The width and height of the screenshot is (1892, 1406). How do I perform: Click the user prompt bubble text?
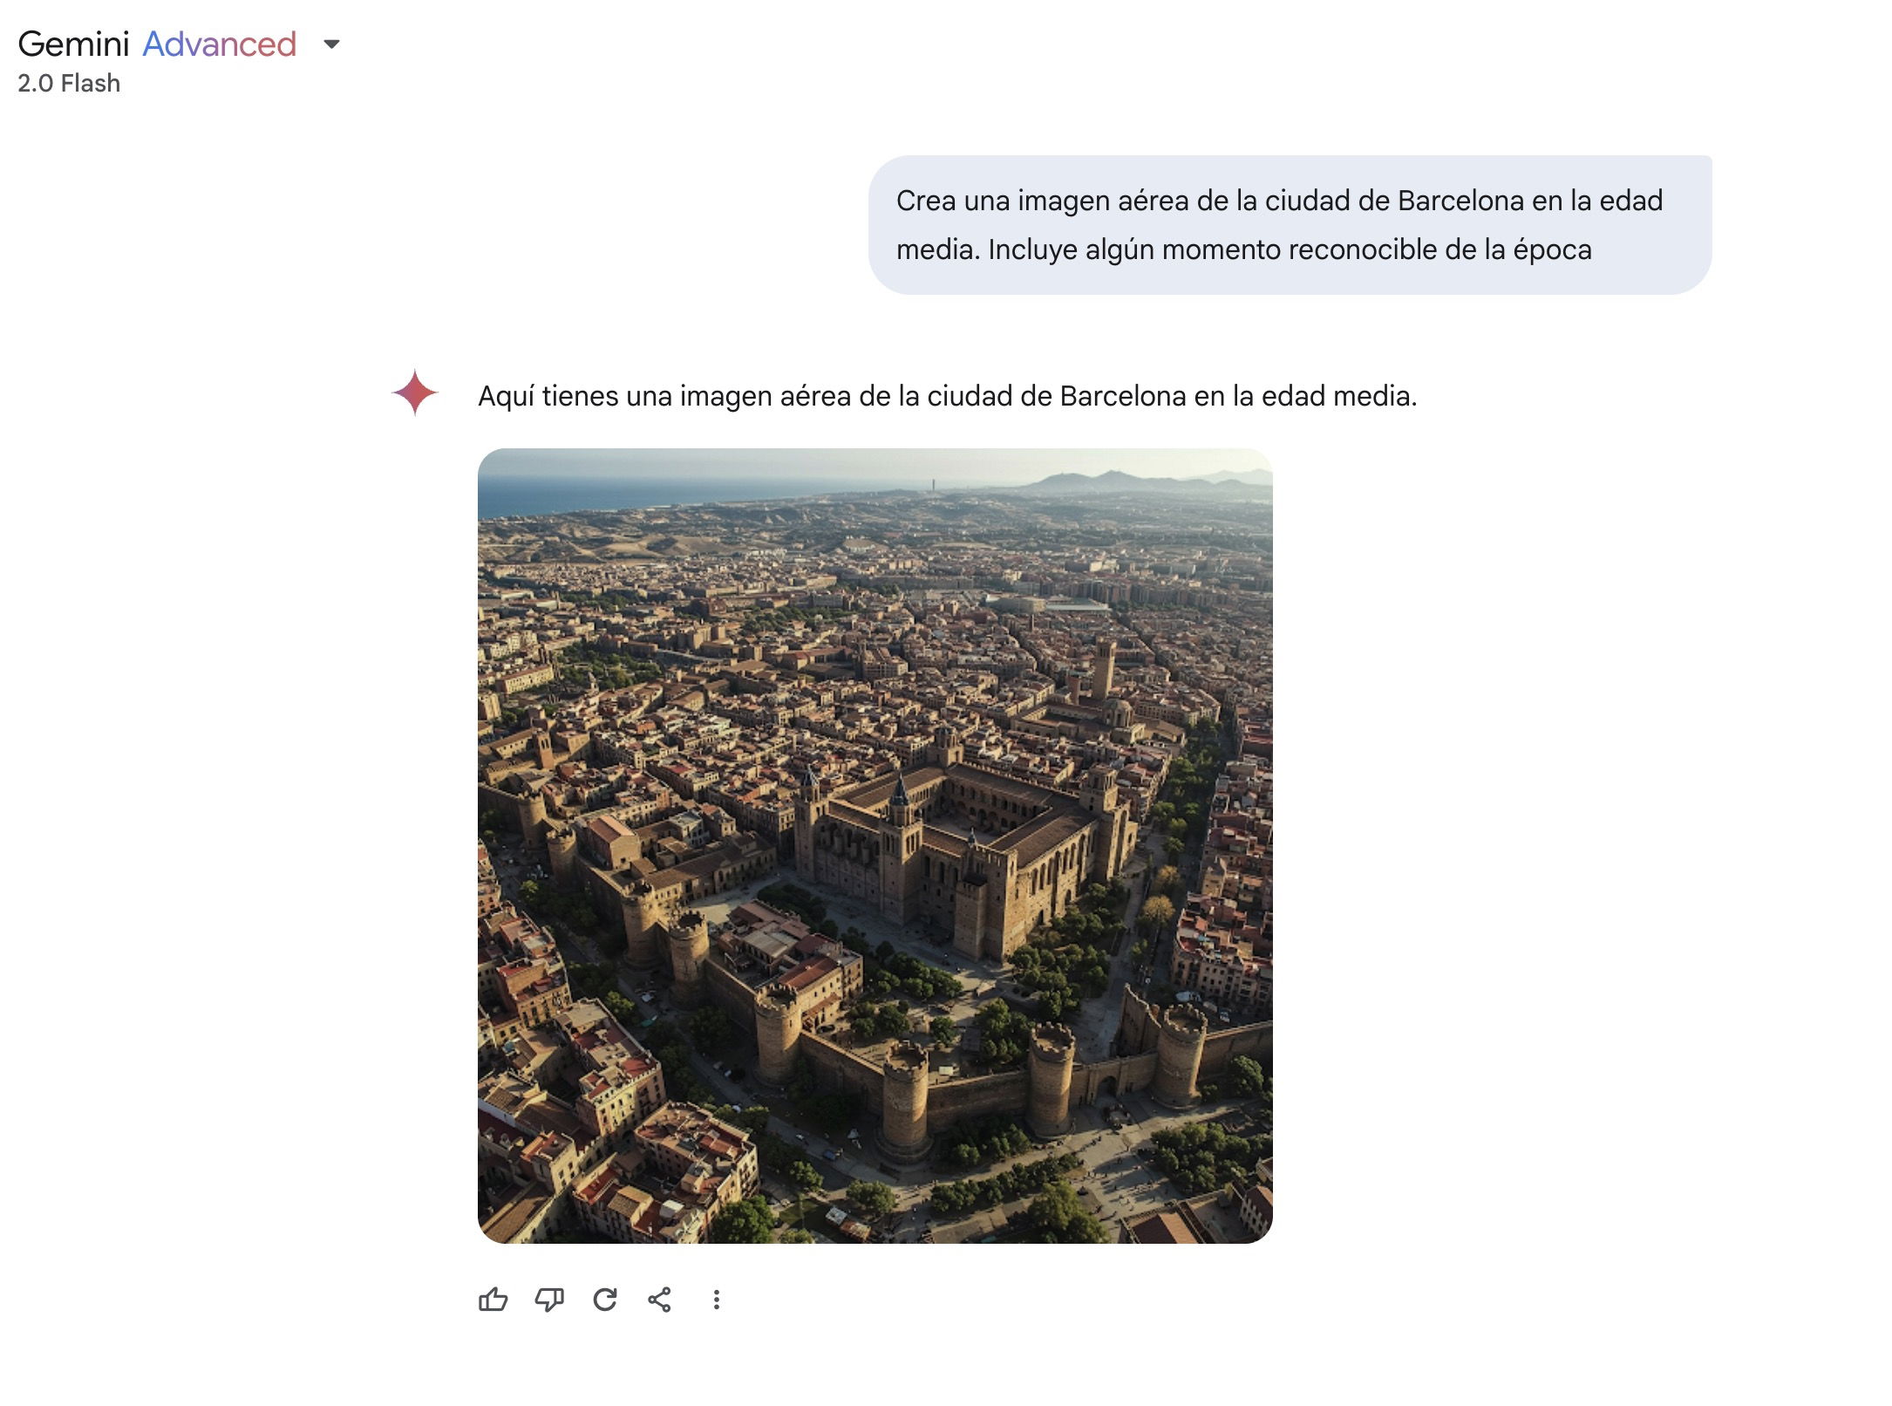coord(1279,225)
